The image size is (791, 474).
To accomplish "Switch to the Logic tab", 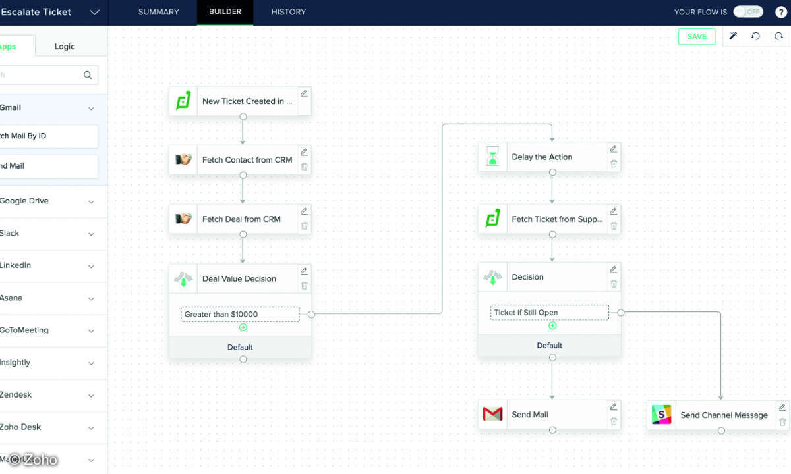I will coord(65,46).
